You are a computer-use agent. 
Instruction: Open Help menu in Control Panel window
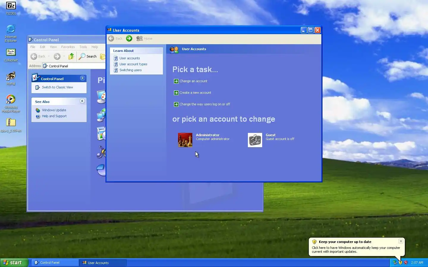pos(95,47)
